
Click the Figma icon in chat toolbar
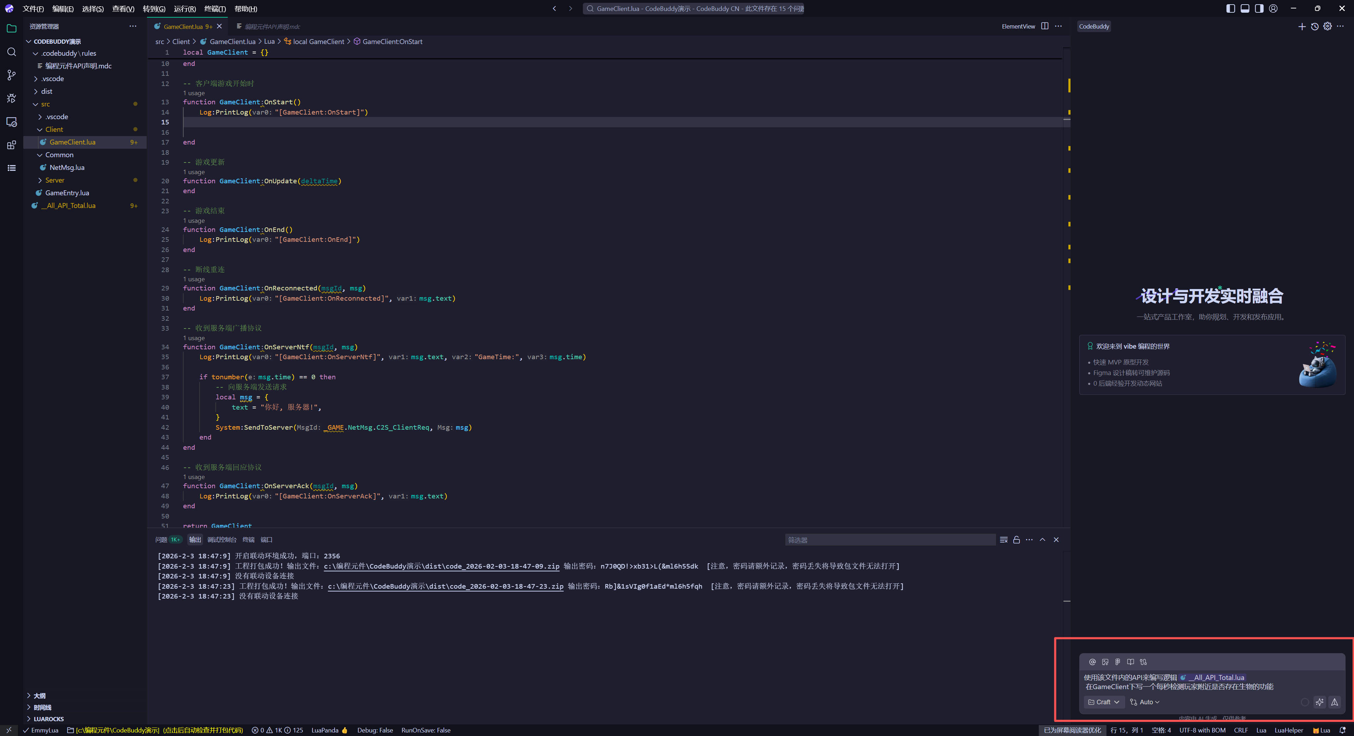[x=1117, y=662]
